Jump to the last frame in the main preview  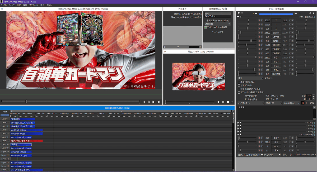(158, 102)
